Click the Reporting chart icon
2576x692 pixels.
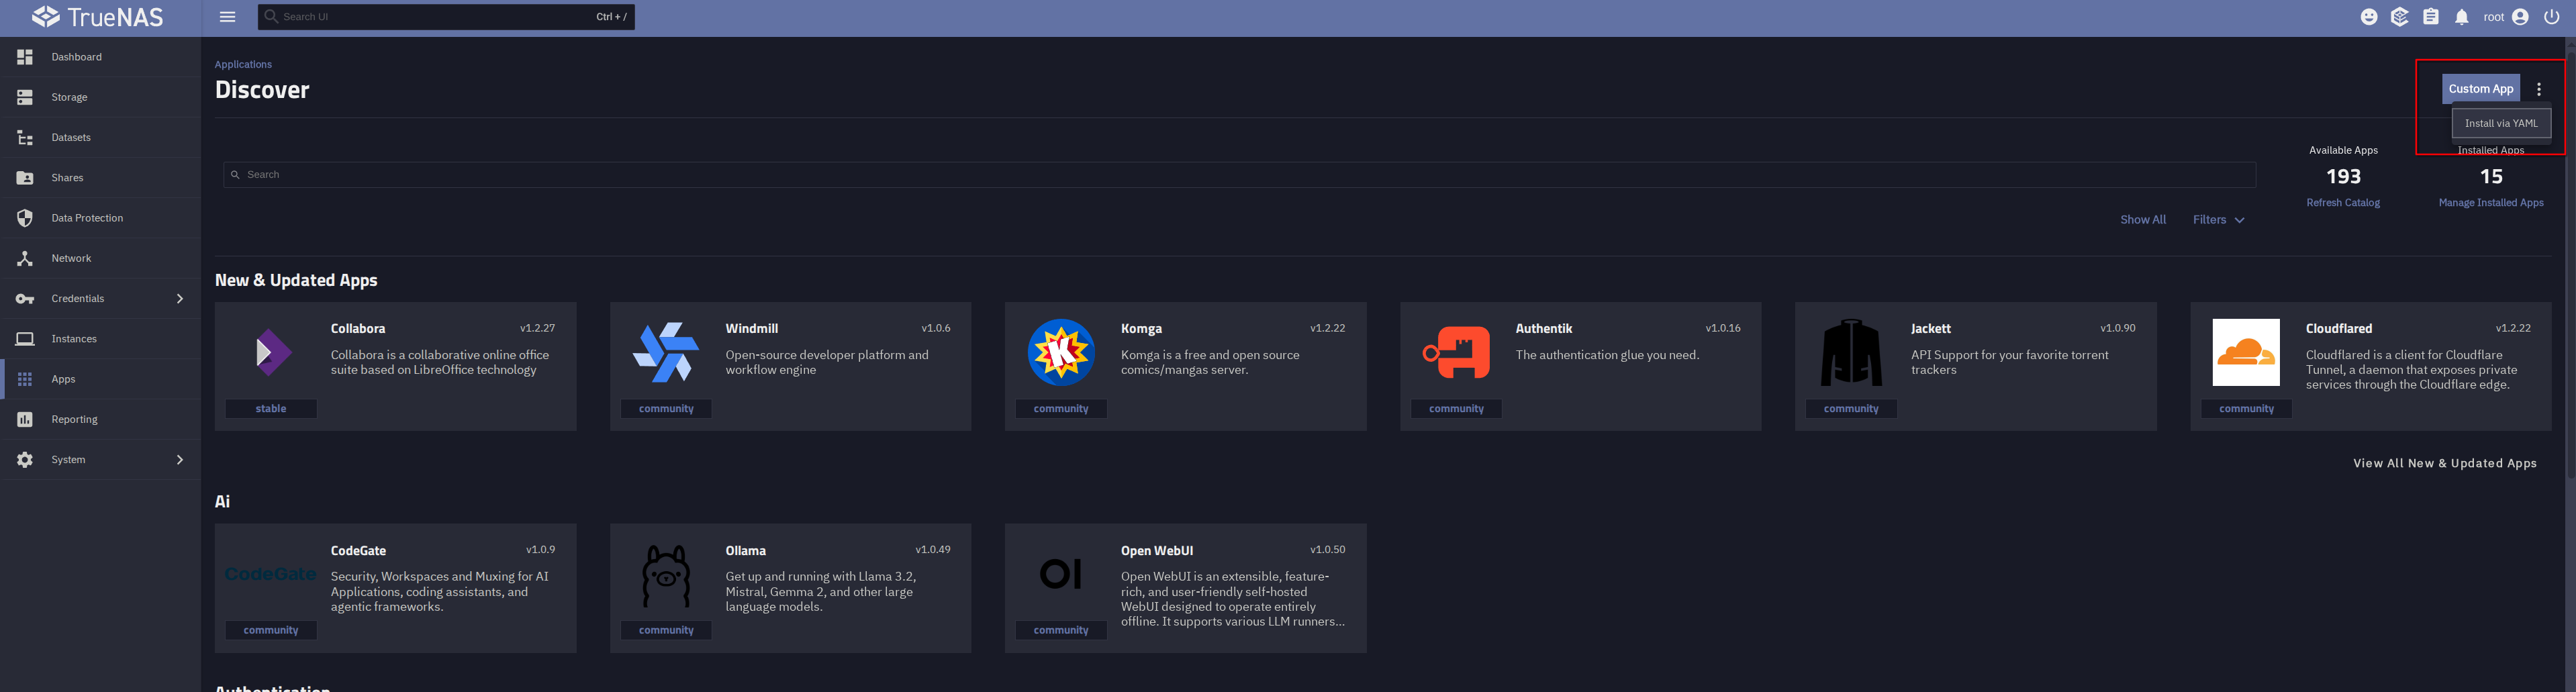tap(25, 419)
